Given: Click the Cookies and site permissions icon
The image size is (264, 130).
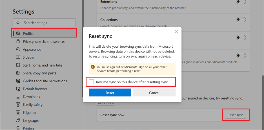Looking at the screenshot, I should (18, 81).
